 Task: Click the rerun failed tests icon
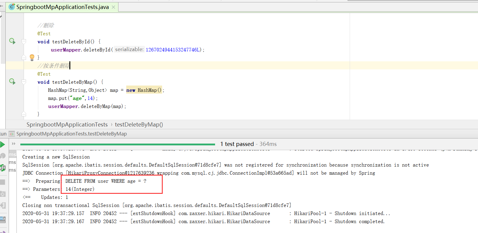click(3, 156)
